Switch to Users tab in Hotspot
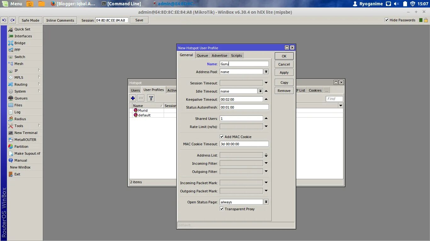Image resolution: width=430 pixels, height=241 pixels. (x=135, y=90)
